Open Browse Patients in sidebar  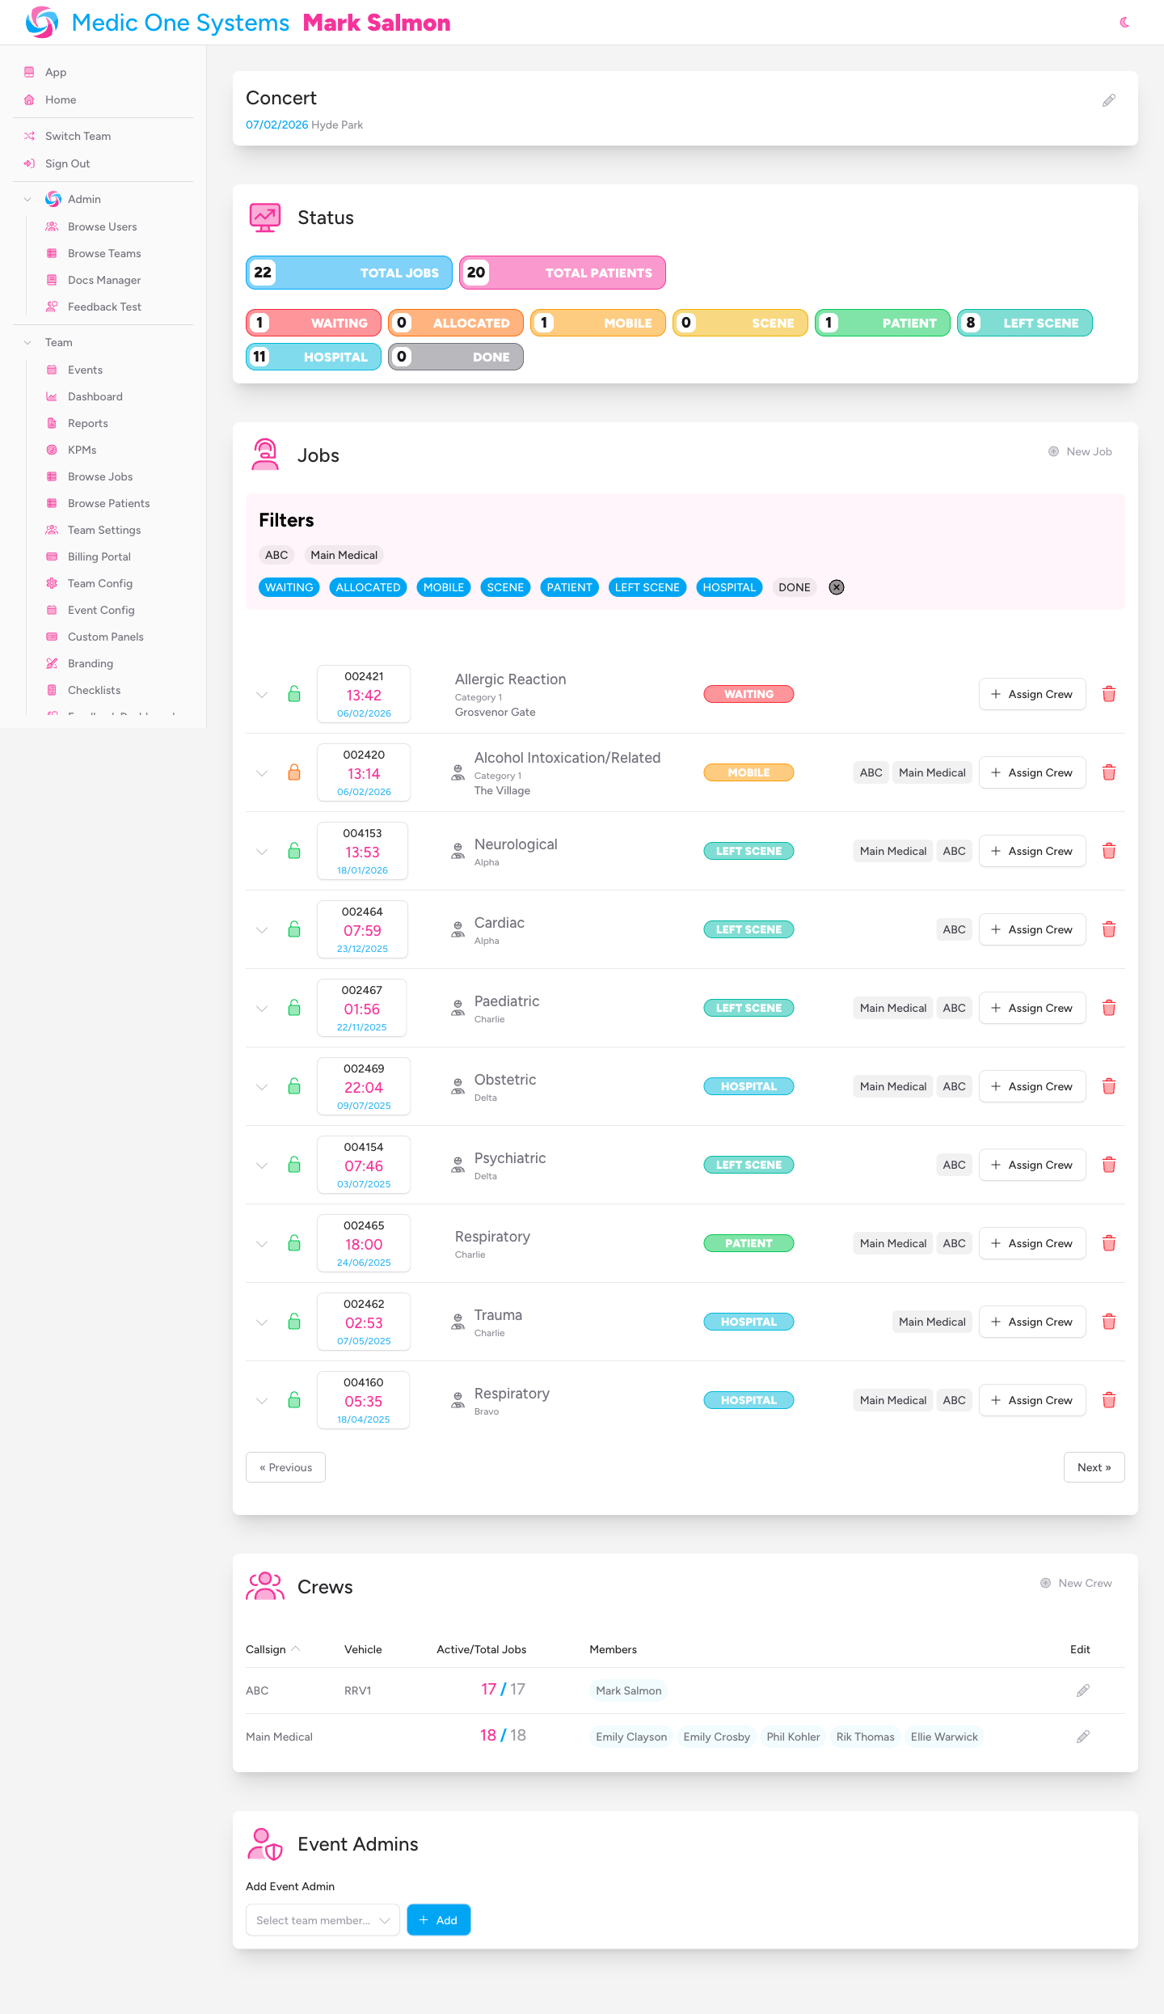[x=109, y=503]
